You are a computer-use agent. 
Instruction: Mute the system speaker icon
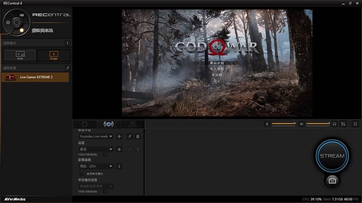coord(302,124)
